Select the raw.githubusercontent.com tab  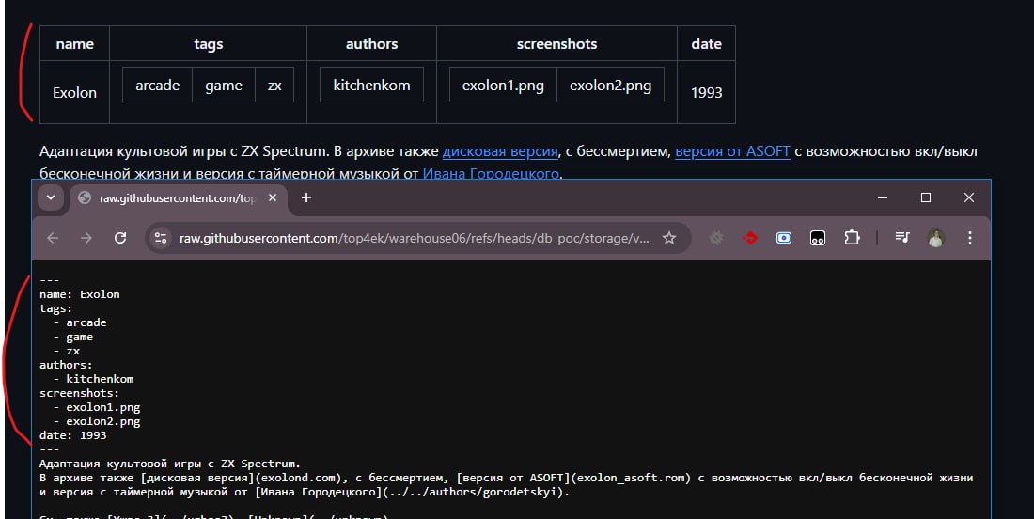(x=169, y=197)
